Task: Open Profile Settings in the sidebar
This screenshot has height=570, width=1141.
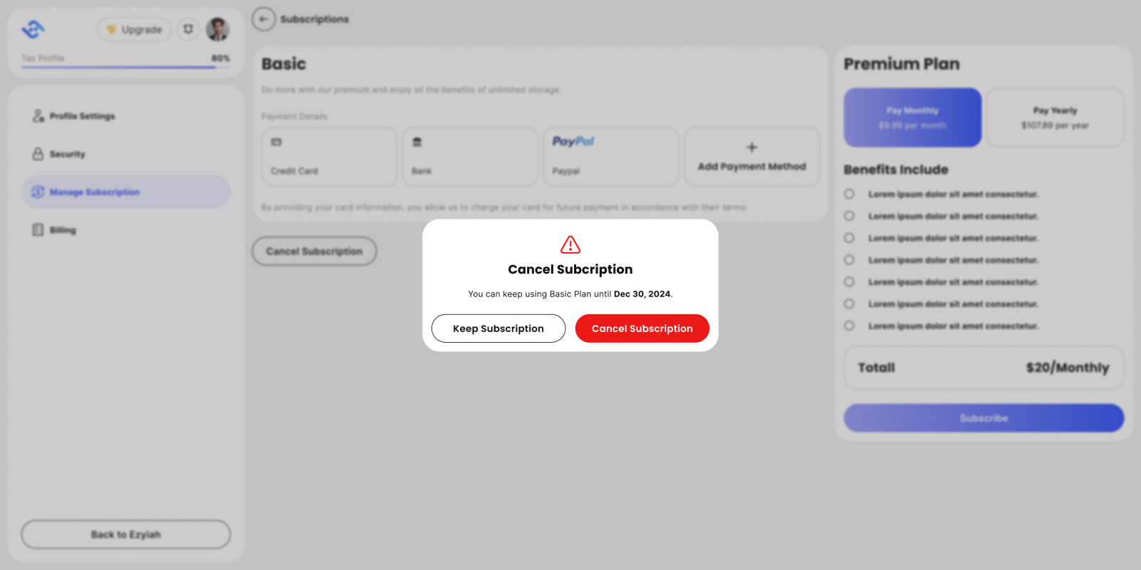Action: [82, 116]
